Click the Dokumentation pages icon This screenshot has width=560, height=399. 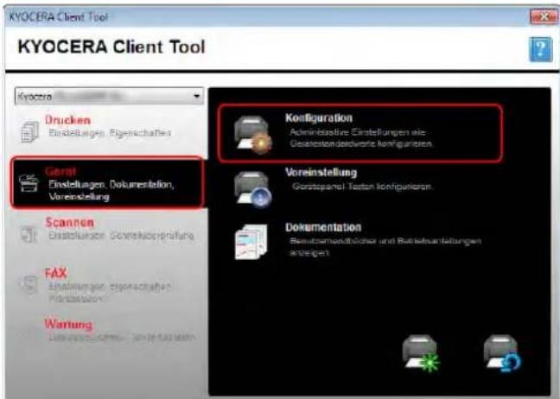coord(251,242)
